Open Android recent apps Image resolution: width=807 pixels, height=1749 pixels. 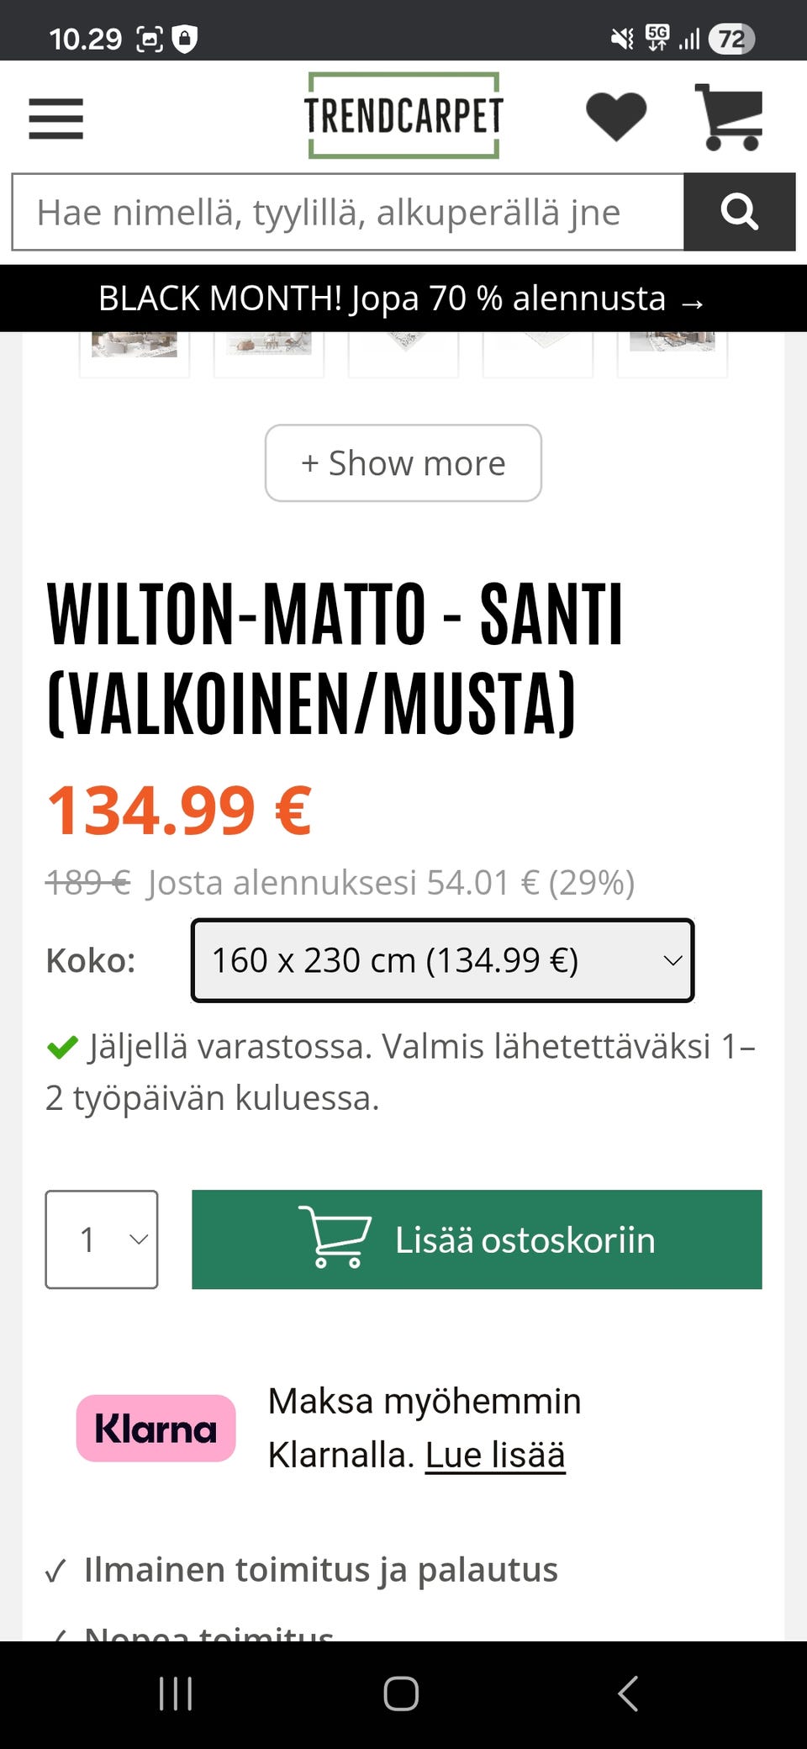(176, 1694)
